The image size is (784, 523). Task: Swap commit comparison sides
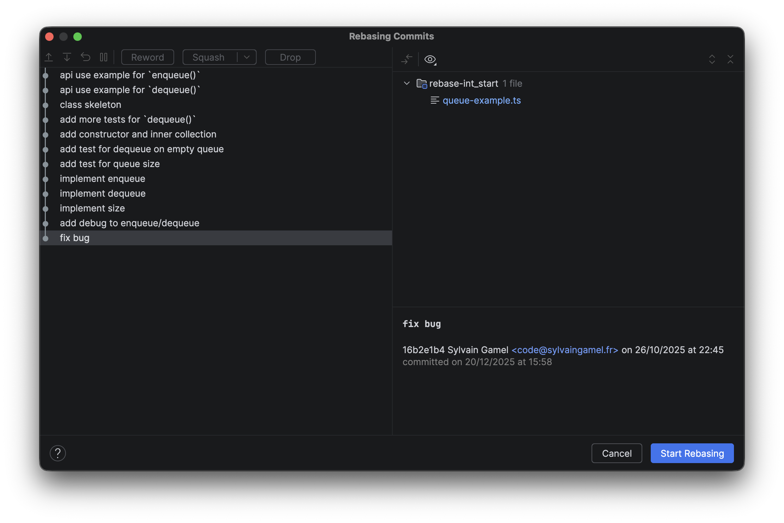[x=407, y=59]
